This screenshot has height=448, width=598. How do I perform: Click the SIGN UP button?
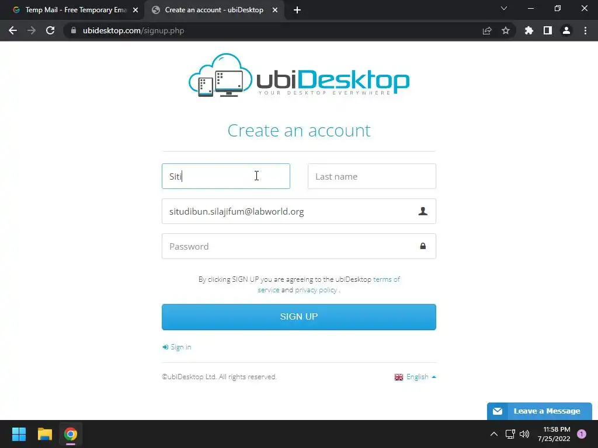pos(299,317)
